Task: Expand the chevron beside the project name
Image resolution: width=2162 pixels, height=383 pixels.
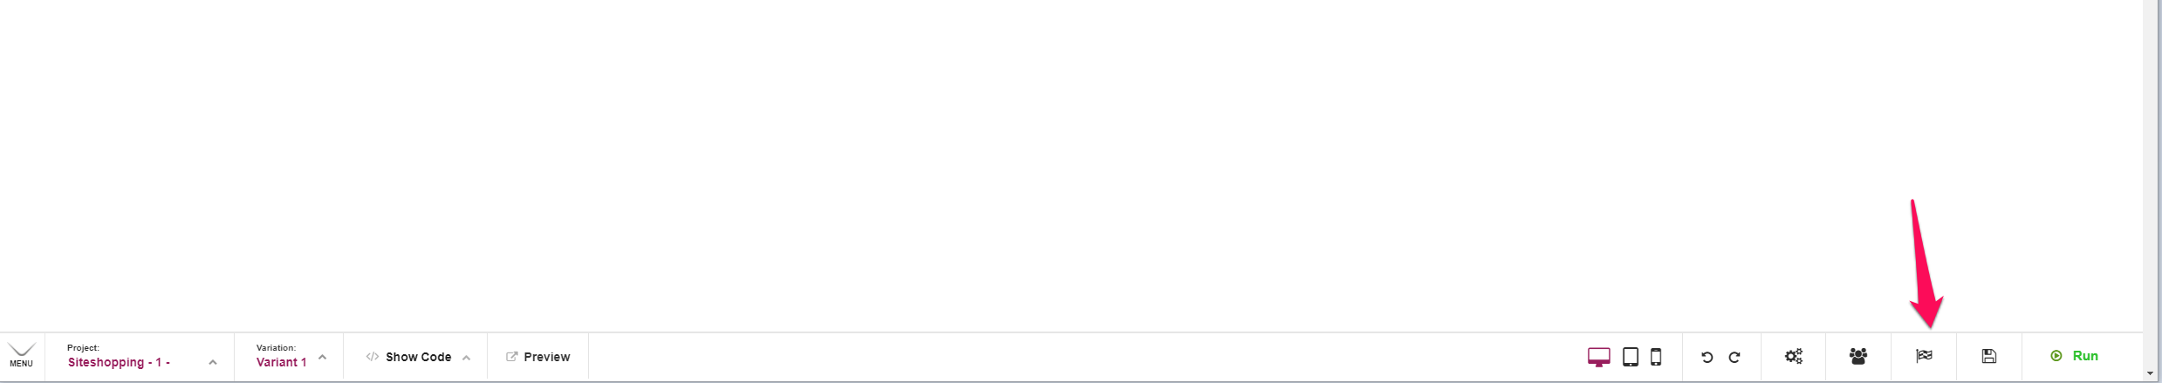Action: (x=212, y=362)
